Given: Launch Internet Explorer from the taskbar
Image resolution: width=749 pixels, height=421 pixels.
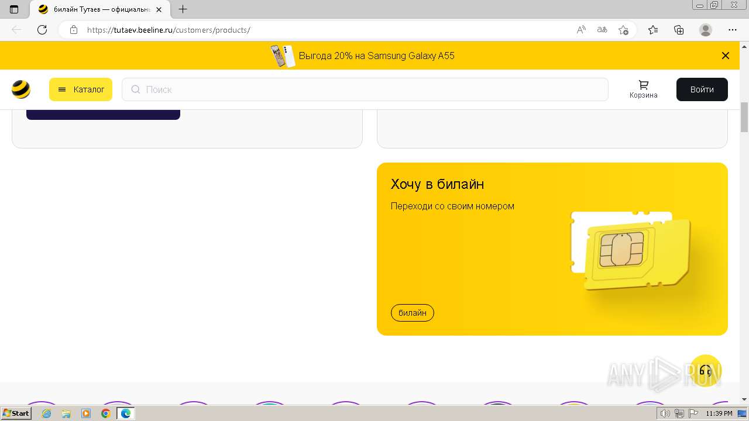Looking at the screenshot, I should click(47, 413).
